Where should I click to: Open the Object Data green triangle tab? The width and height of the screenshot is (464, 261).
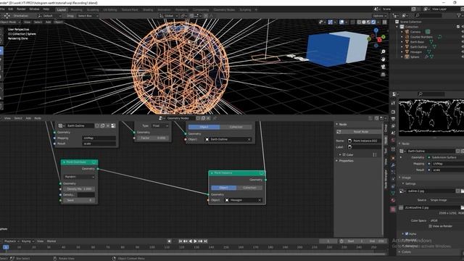[x=393, y=194]
